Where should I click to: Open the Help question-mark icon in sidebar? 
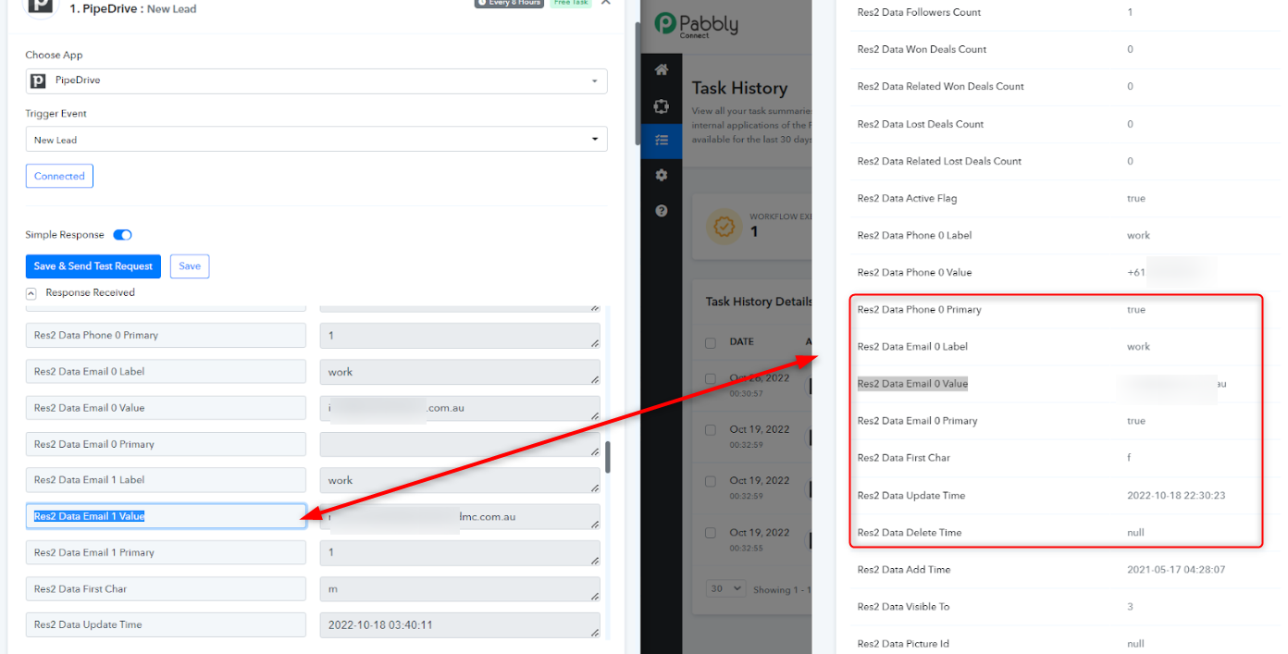click(x=662, y=211)
